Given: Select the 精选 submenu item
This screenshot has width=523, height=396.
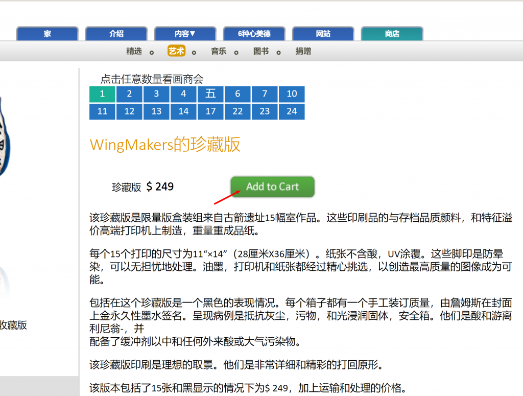Looking at the screenshot, I should point(134,51).
